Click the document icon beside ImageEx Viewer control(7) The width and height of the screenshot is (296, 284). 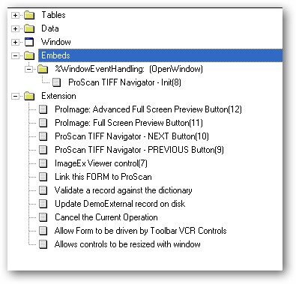click(x=43, y=163)
